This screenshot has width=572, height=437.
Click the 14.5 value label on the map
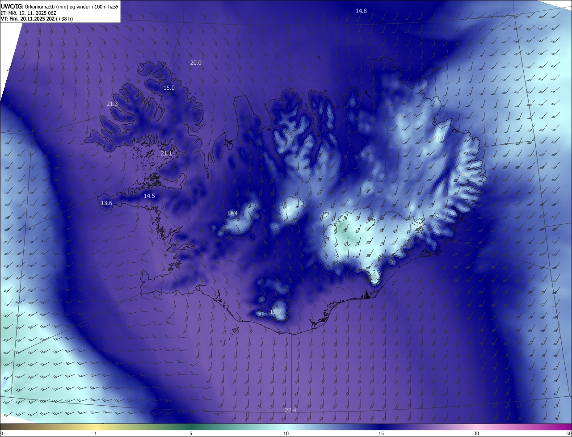coord(149,196)
